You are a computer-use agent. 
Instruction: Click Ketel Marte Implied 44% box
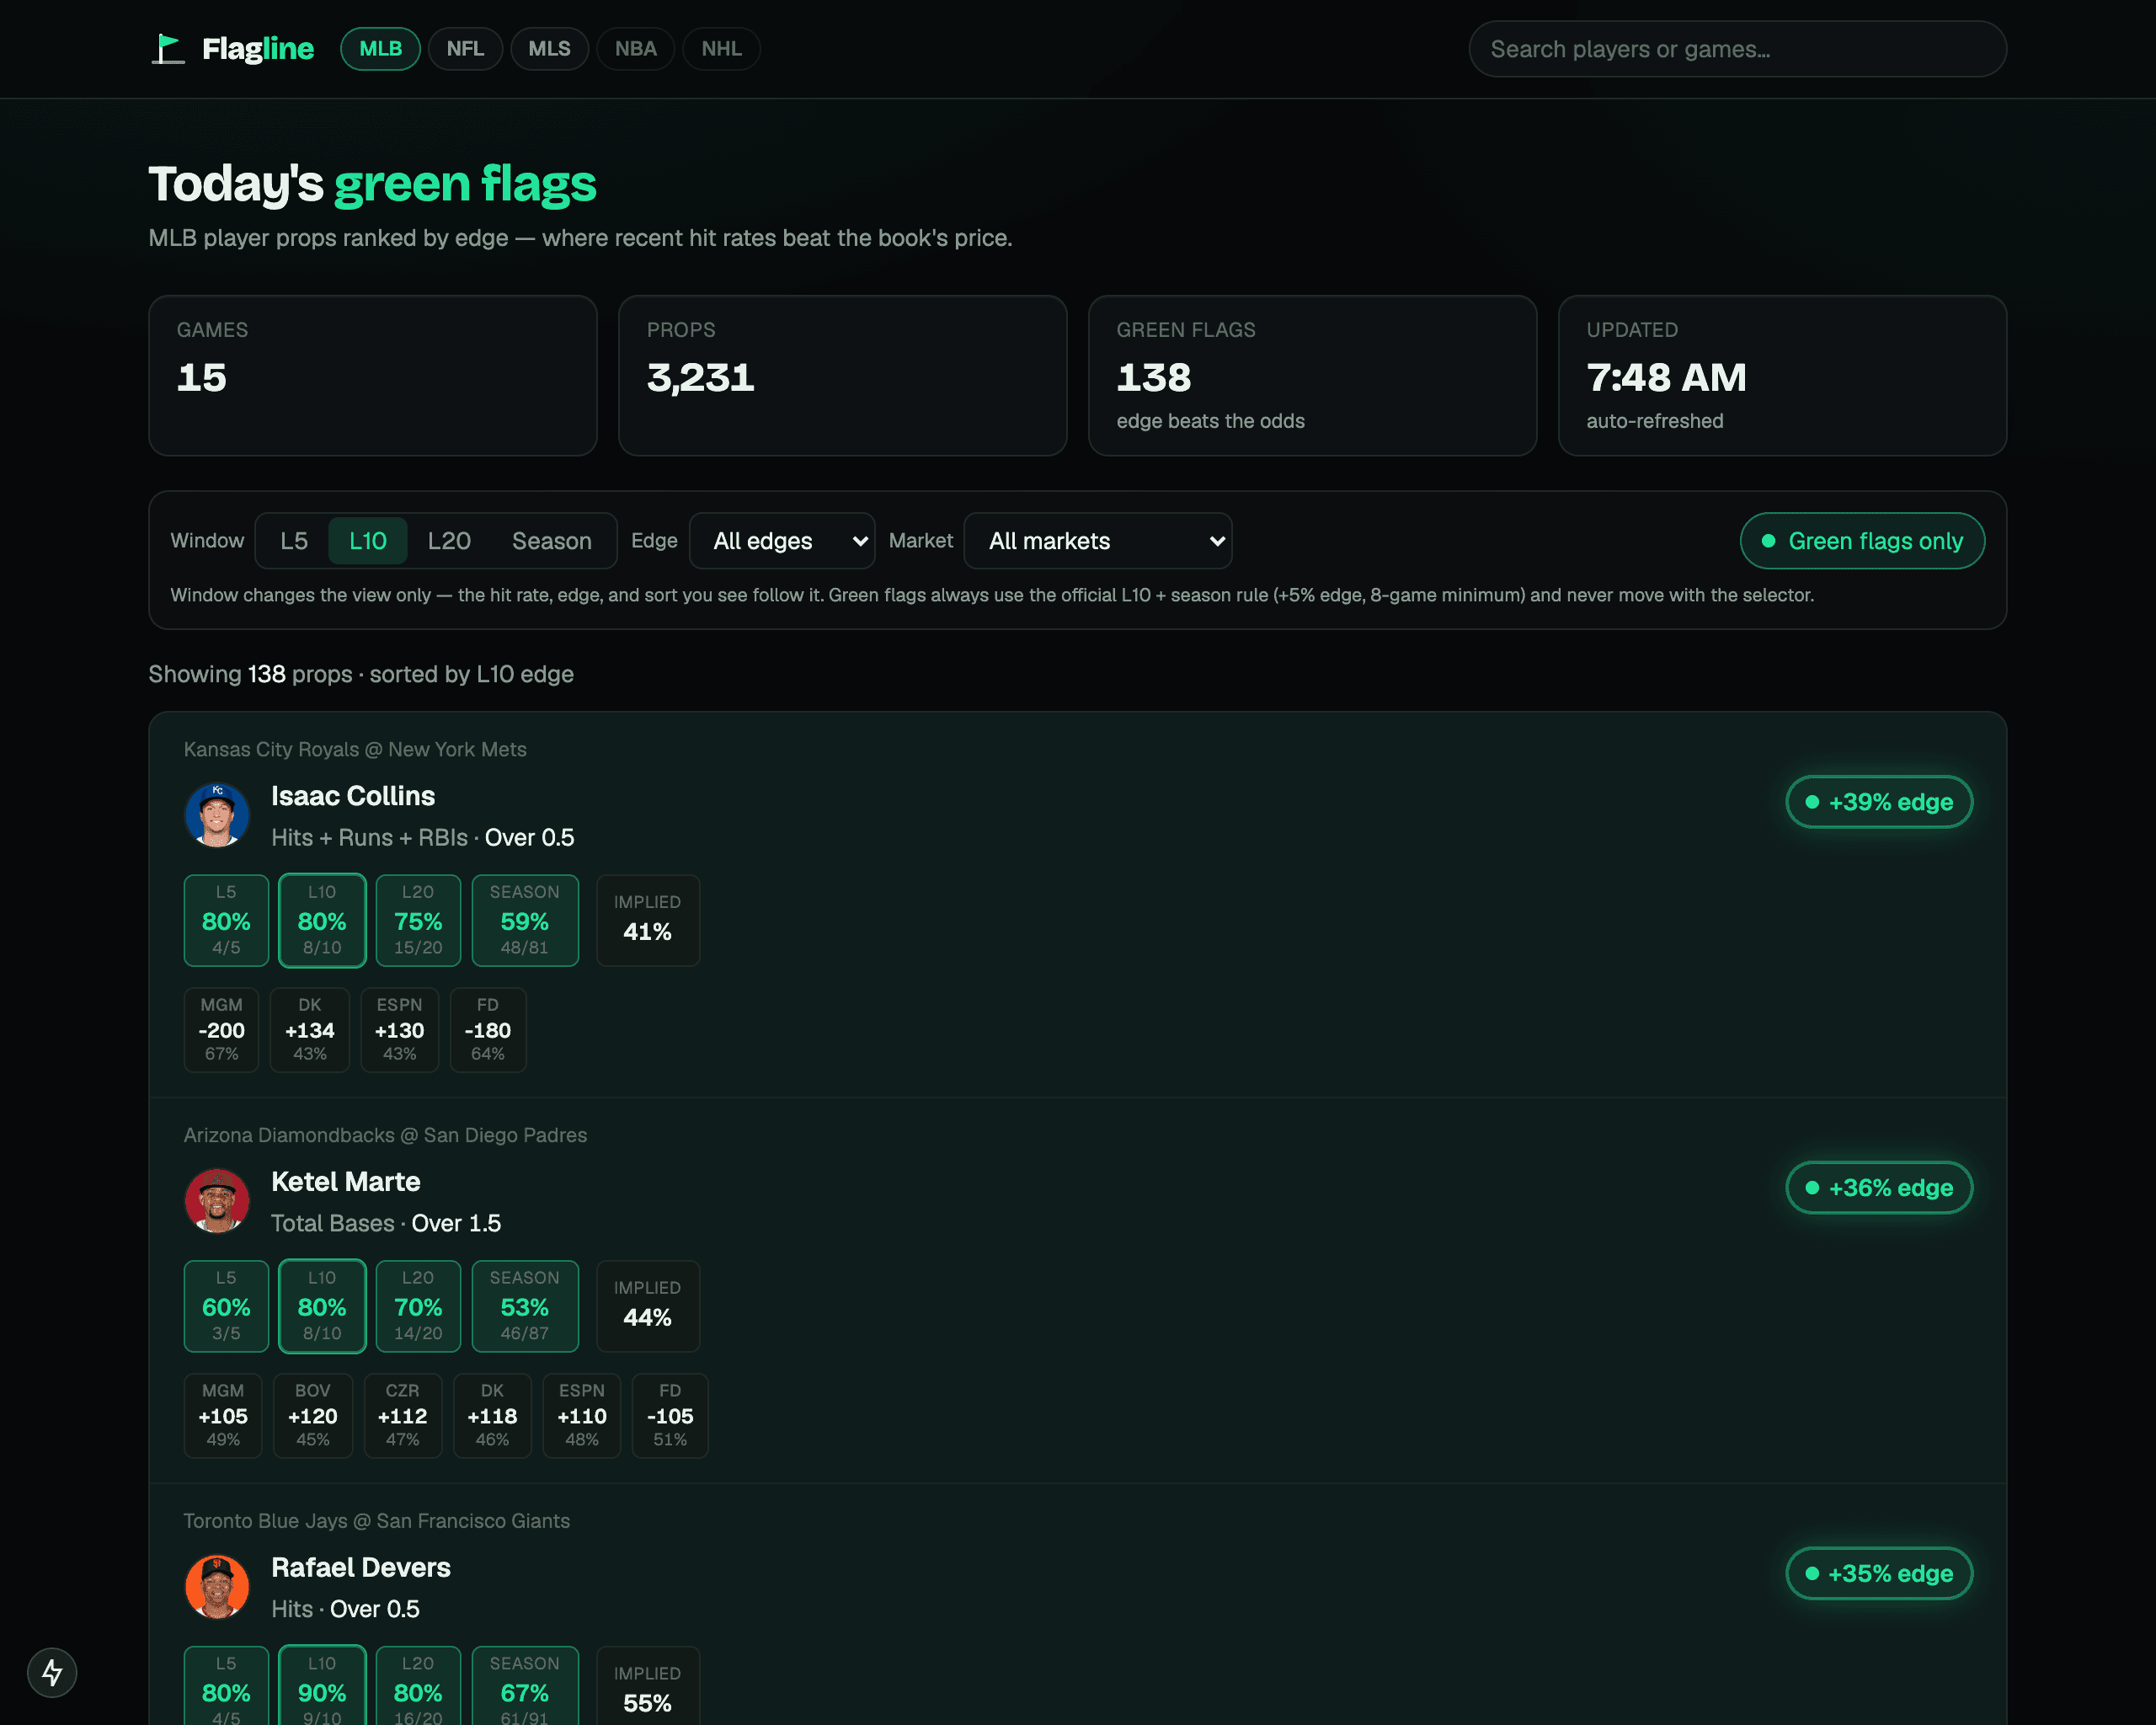648,1307
